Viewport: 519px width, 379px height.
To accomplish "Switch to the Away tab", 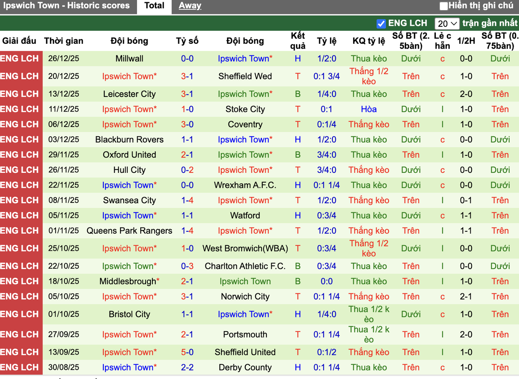I will (x=190, y=6).
